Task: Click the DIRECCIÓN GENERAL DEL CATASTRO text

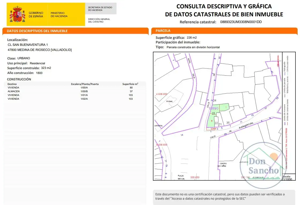Action: click(x=99, y=20)
